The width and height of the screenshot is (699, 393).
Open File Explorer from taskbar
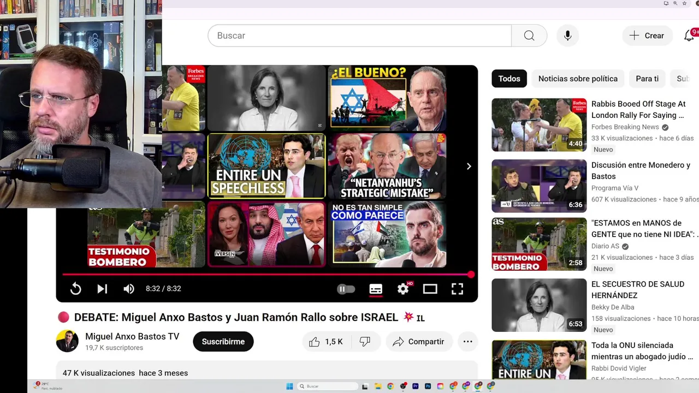pos(378,386)
